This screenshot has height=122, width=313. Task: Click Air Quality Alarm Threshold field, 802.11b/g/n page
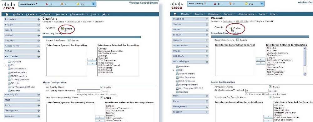(257, 90)
